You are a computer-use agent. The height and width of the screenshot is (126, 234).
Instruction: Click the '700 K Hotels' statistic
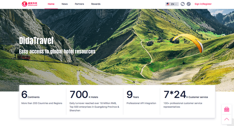pos(84,94)
